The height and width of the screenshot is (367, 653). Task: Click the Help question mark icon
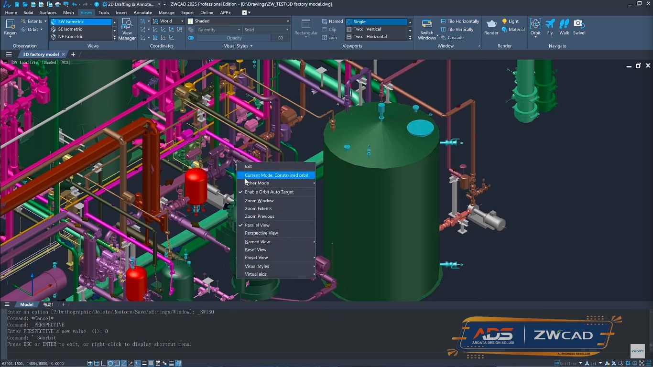coord(97,4)
